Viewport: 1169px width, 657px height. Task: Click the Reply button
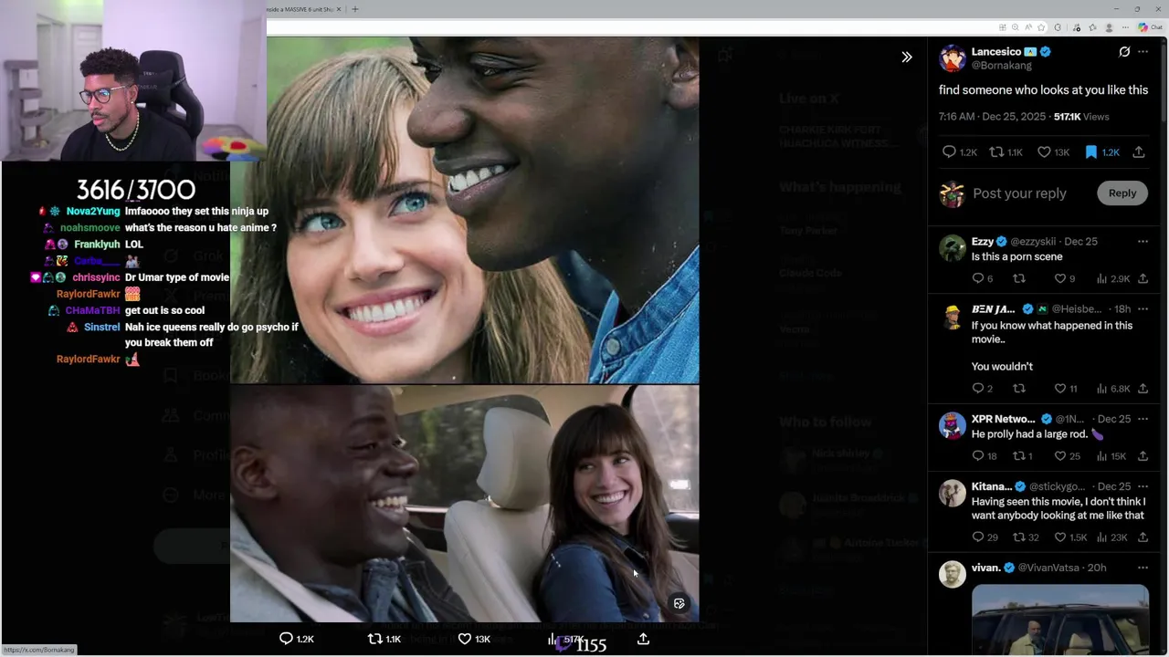click(1122, 193)
